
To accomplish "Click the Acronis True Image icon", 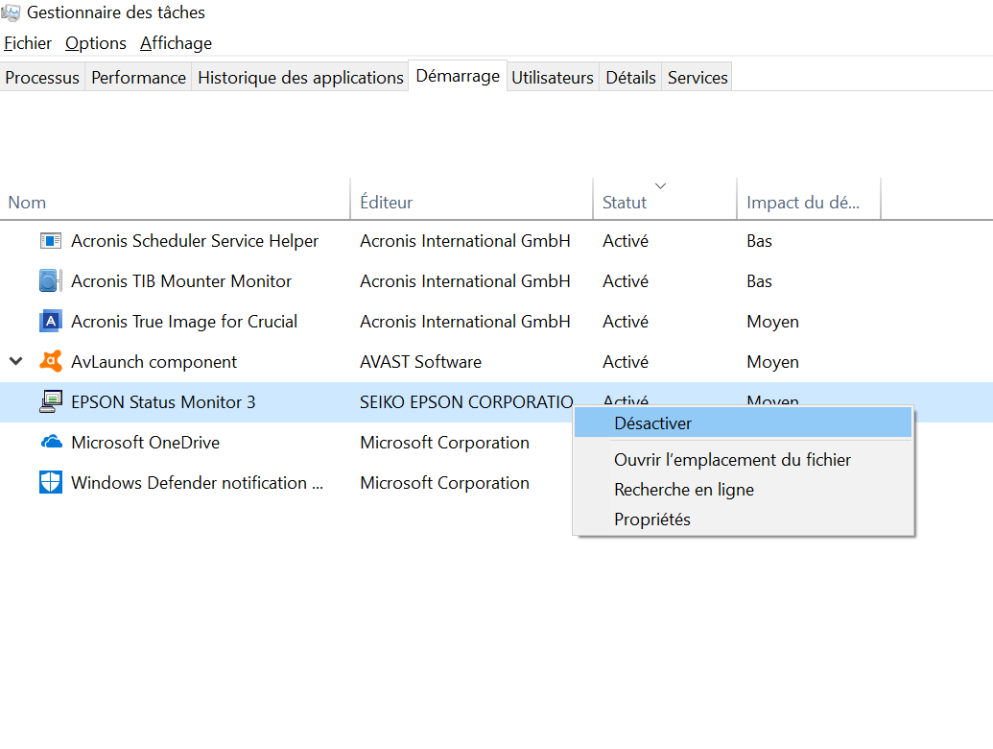I will tap(50, 322).
